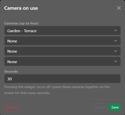The height and width of the screenshot is (115, 125).
Task: Click the 'Camera on use' dialog title
Action: [x=21, y=8]
